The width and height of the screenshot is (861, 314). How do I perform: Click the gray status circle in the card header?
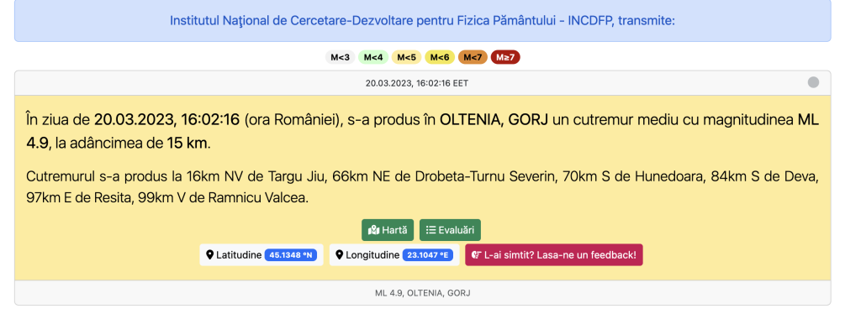(813, 82)
